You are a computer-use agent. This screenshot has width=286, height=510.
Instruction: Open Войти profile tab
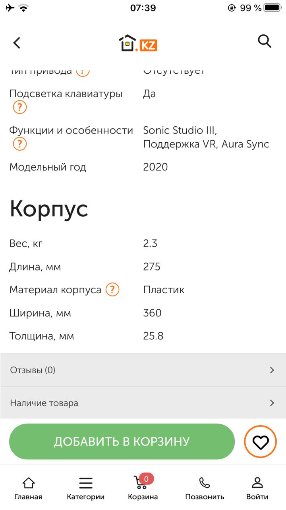click(x=257, y=488)
